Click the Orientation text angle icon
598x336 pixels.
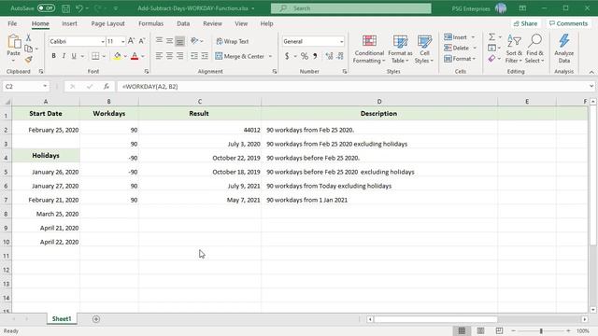point(194,41)
